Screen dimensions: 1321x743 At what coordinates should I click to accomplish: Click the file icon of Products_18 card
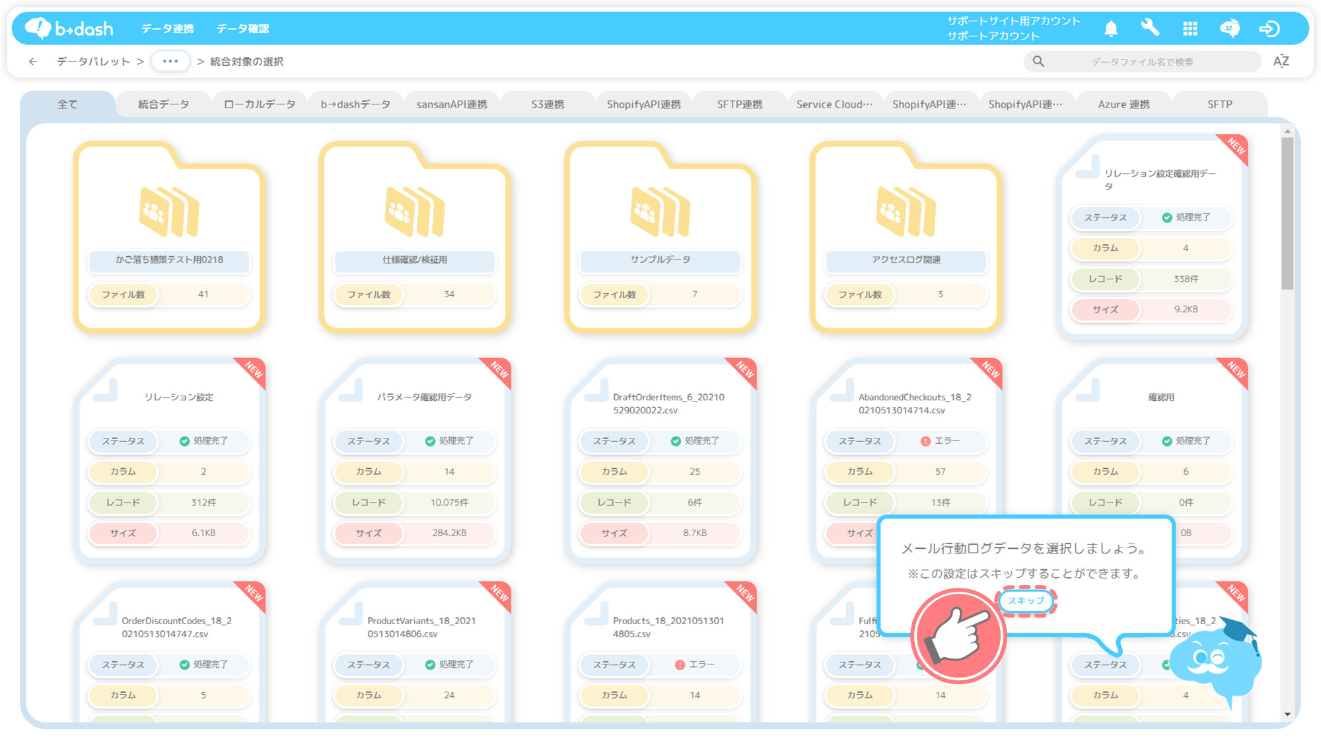click(596, 614)
